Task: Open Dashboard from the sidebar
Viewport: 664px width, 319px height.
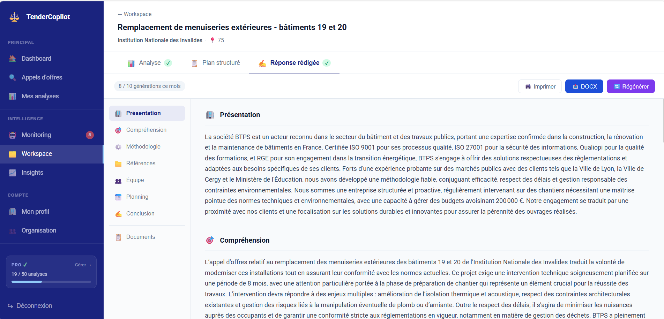Action: pyautogui.click(x=36, y=59)
